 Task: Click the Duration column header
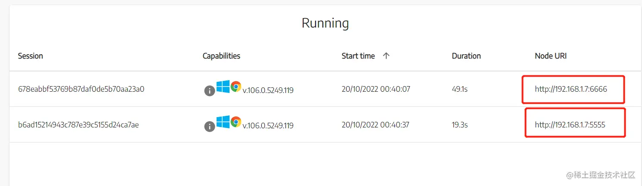coord(466,56)
